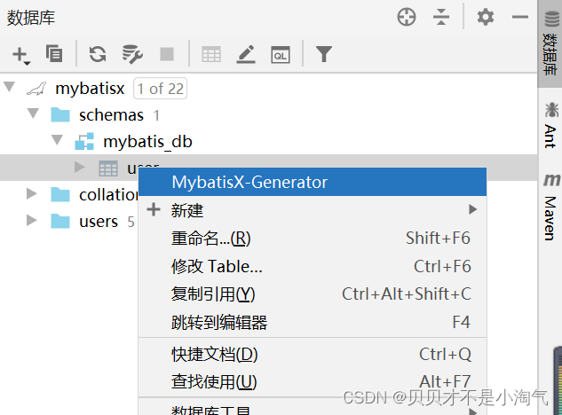Open the Maven side tool tab
The width and height of the screenshot is (562, 415).
(x=550, y=207)
